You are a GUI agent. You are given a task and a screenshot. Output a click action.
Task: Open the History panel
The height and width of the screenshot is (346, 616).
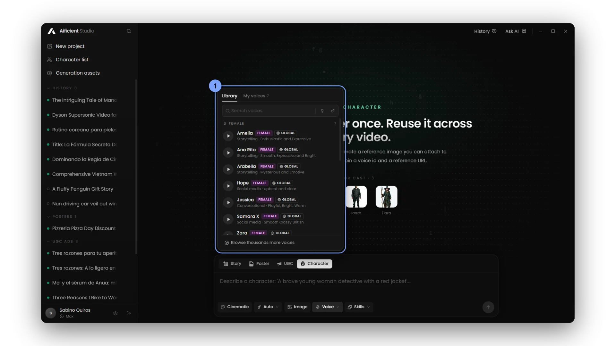tap(485, 31)
